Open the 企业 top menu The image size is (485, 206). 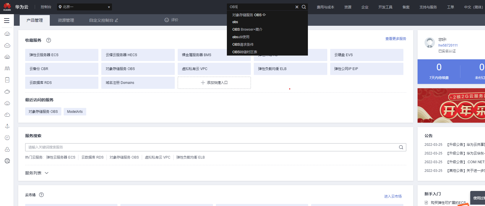[365, 7]
